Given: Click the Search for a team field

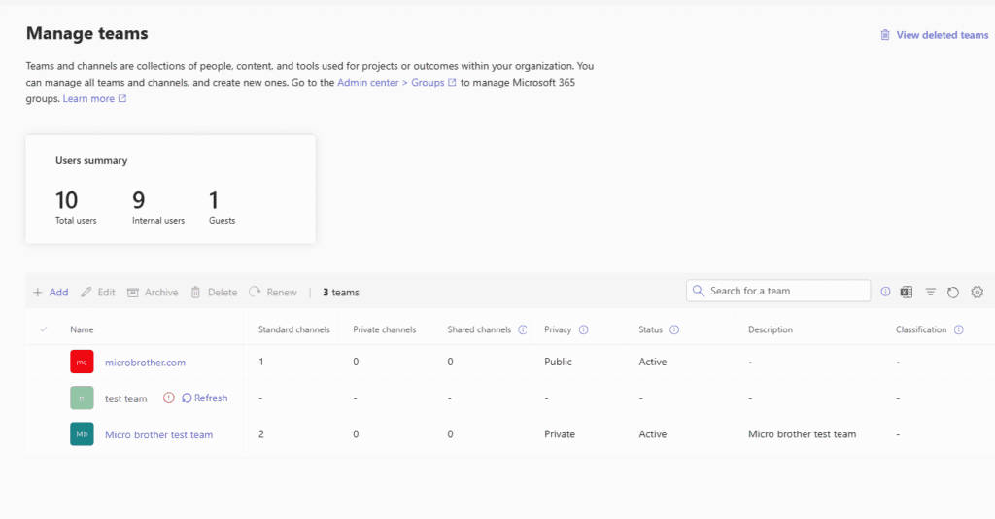Looking at the screenshot, I should [x=785, y=291].
